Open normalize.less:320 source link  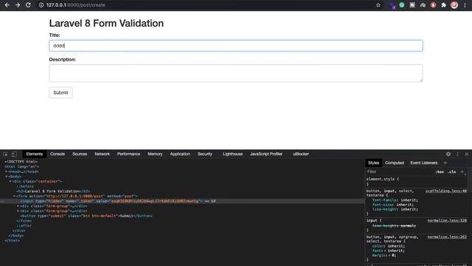point(447,220)
